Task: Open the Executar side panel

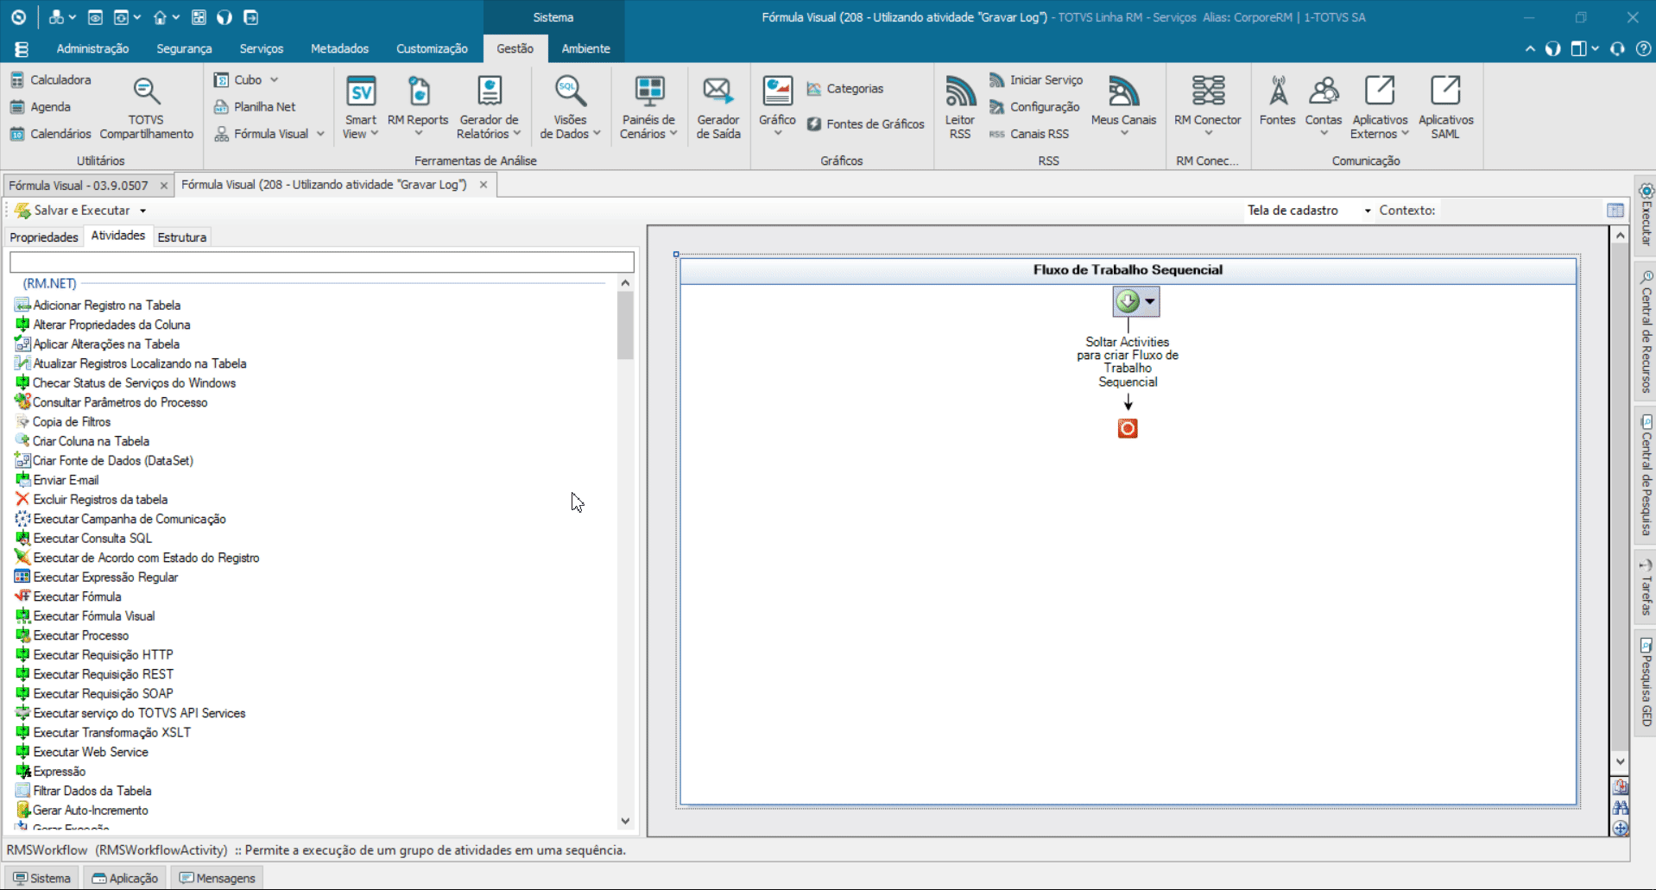Action: click(x=1646, y=214)
